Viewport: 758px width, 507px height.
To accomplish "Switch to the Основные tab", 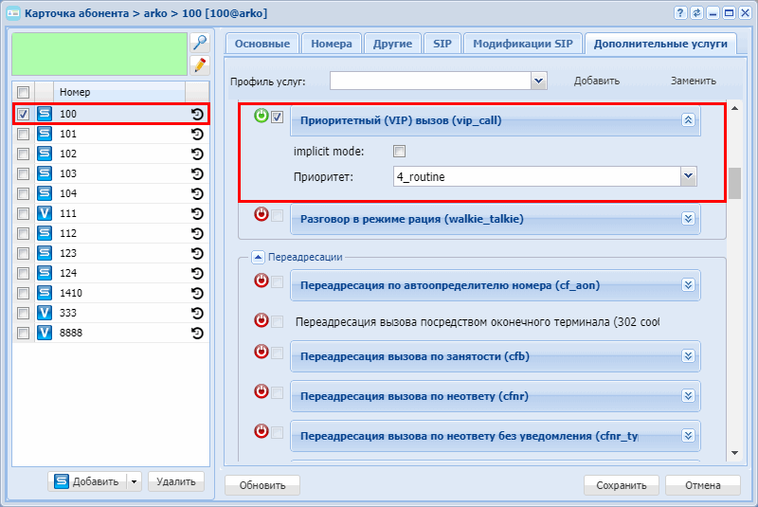I will pos(262,44).
